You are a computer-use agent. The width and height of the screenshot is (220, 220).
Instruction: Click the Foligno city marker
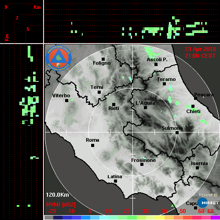(103, 59)
